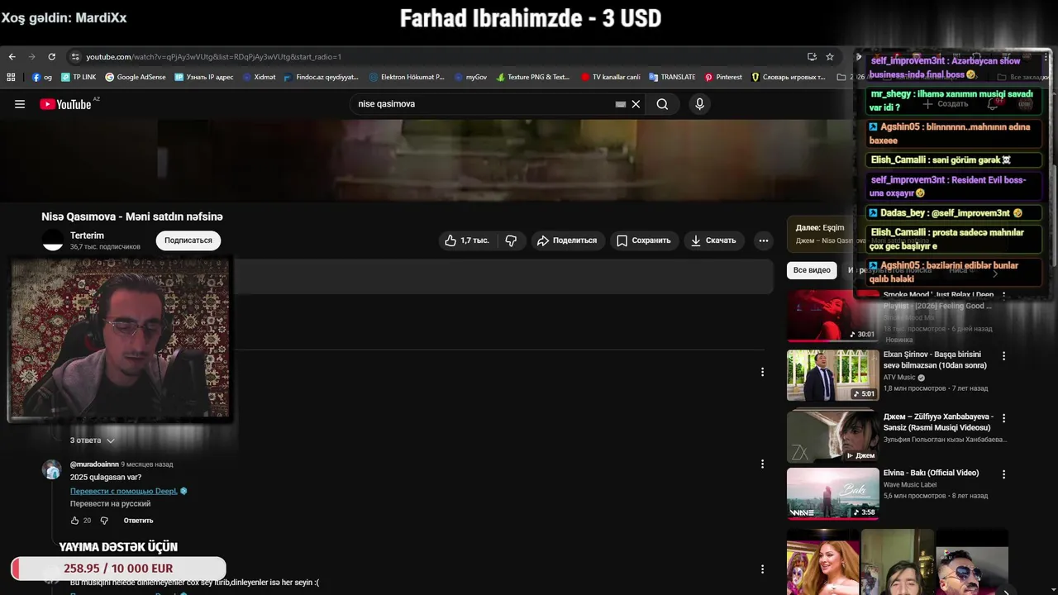
Task: Open the Xidmat bookmark
Action: click(x=259, y=77)
